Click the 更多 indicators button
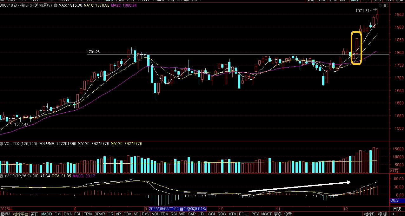Screen dimensions: 405x216 [278, 214]
